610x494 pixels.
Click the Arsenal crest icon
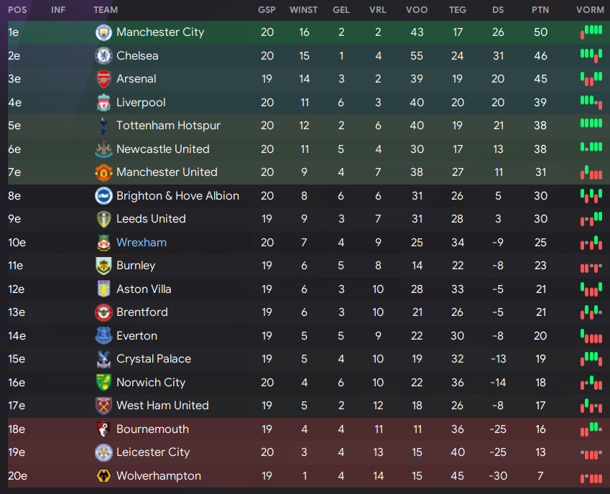pos(103,79)
